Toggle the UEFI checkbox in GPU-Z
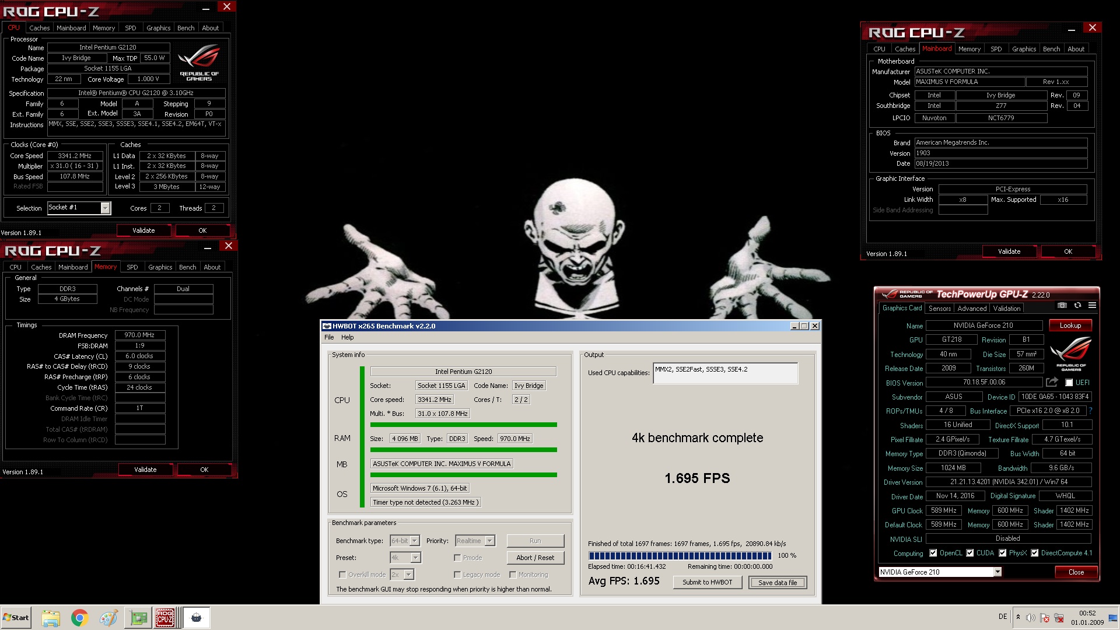This screenshot has width=1120, height=630. coord(1069,383)
